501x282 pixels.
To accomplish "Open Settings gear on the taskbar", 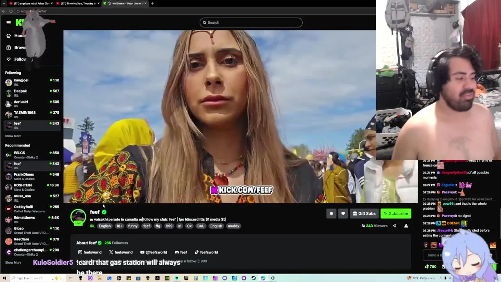I will click(x=272, y=278).
